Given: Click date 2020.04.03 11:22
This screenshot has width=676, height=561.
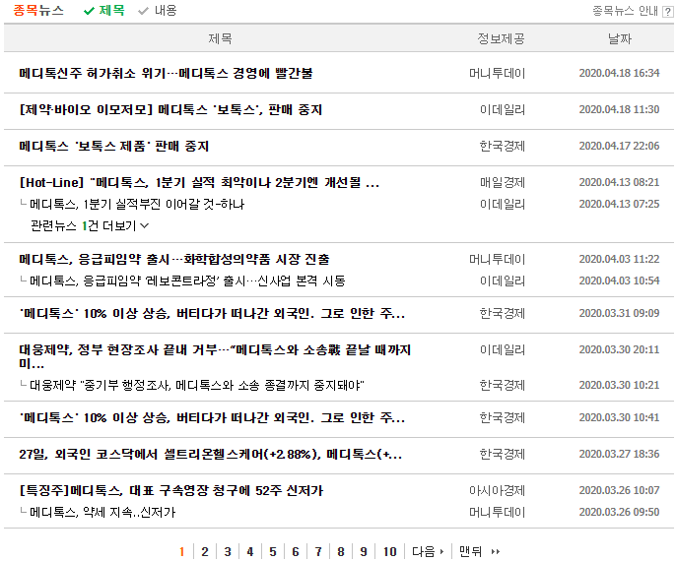Looking at the screenshot, I should tap(619, 259).
